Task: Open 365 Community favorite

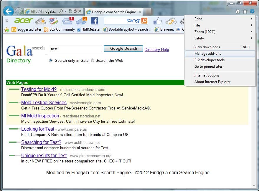Action: [60, 29]
